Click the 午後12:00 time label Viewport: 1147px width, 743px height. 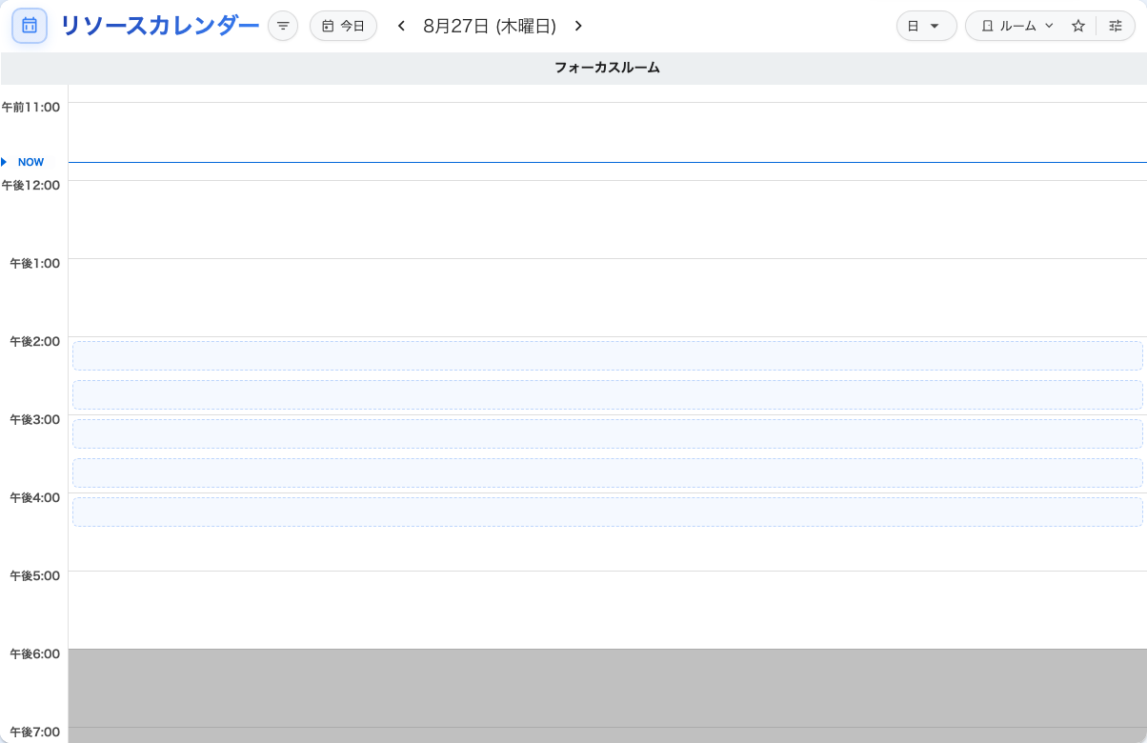(x=30, y=185)
